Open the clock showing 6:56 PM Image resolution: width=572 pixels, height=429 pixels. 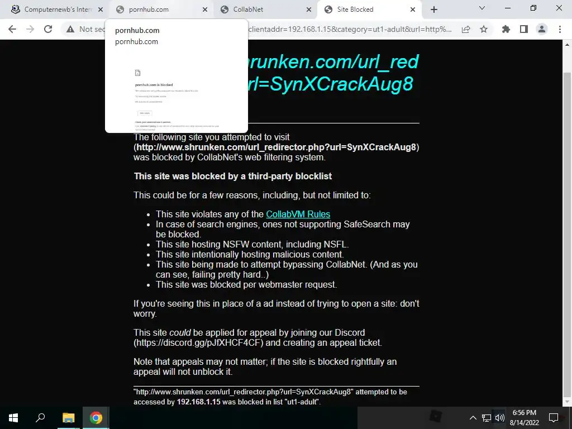524,418
